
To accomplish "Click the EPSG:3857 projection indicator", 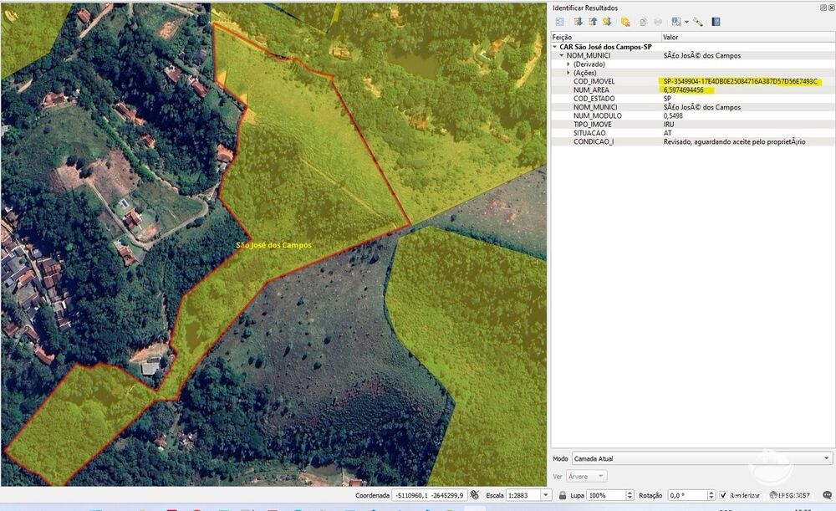I will tap(793, 495).
